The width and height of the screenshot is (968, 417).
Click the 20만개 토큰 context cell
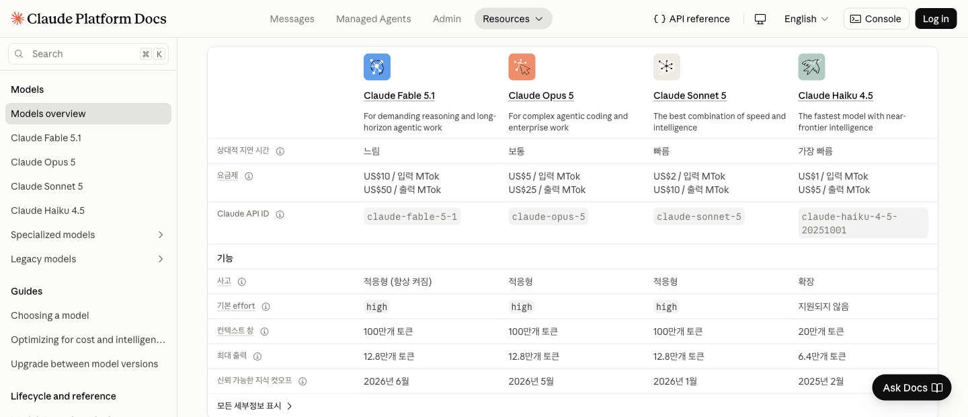pyautogui.click(x=821, y=332)
